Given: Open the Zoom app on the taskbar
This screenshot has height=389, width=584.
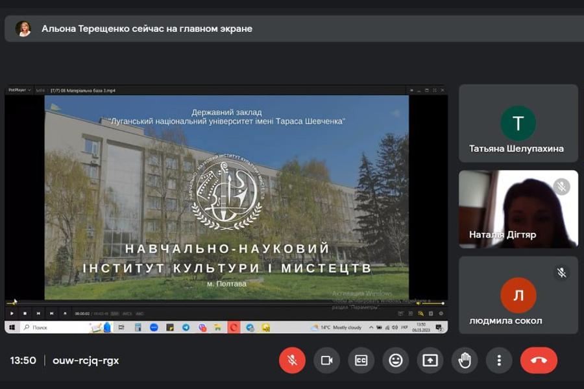Looking at the screenshot, I should pos(154,327).
